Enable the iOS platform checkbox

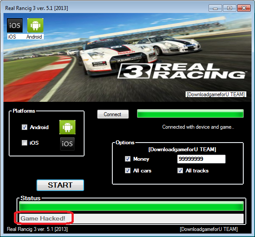click(25, 143)
